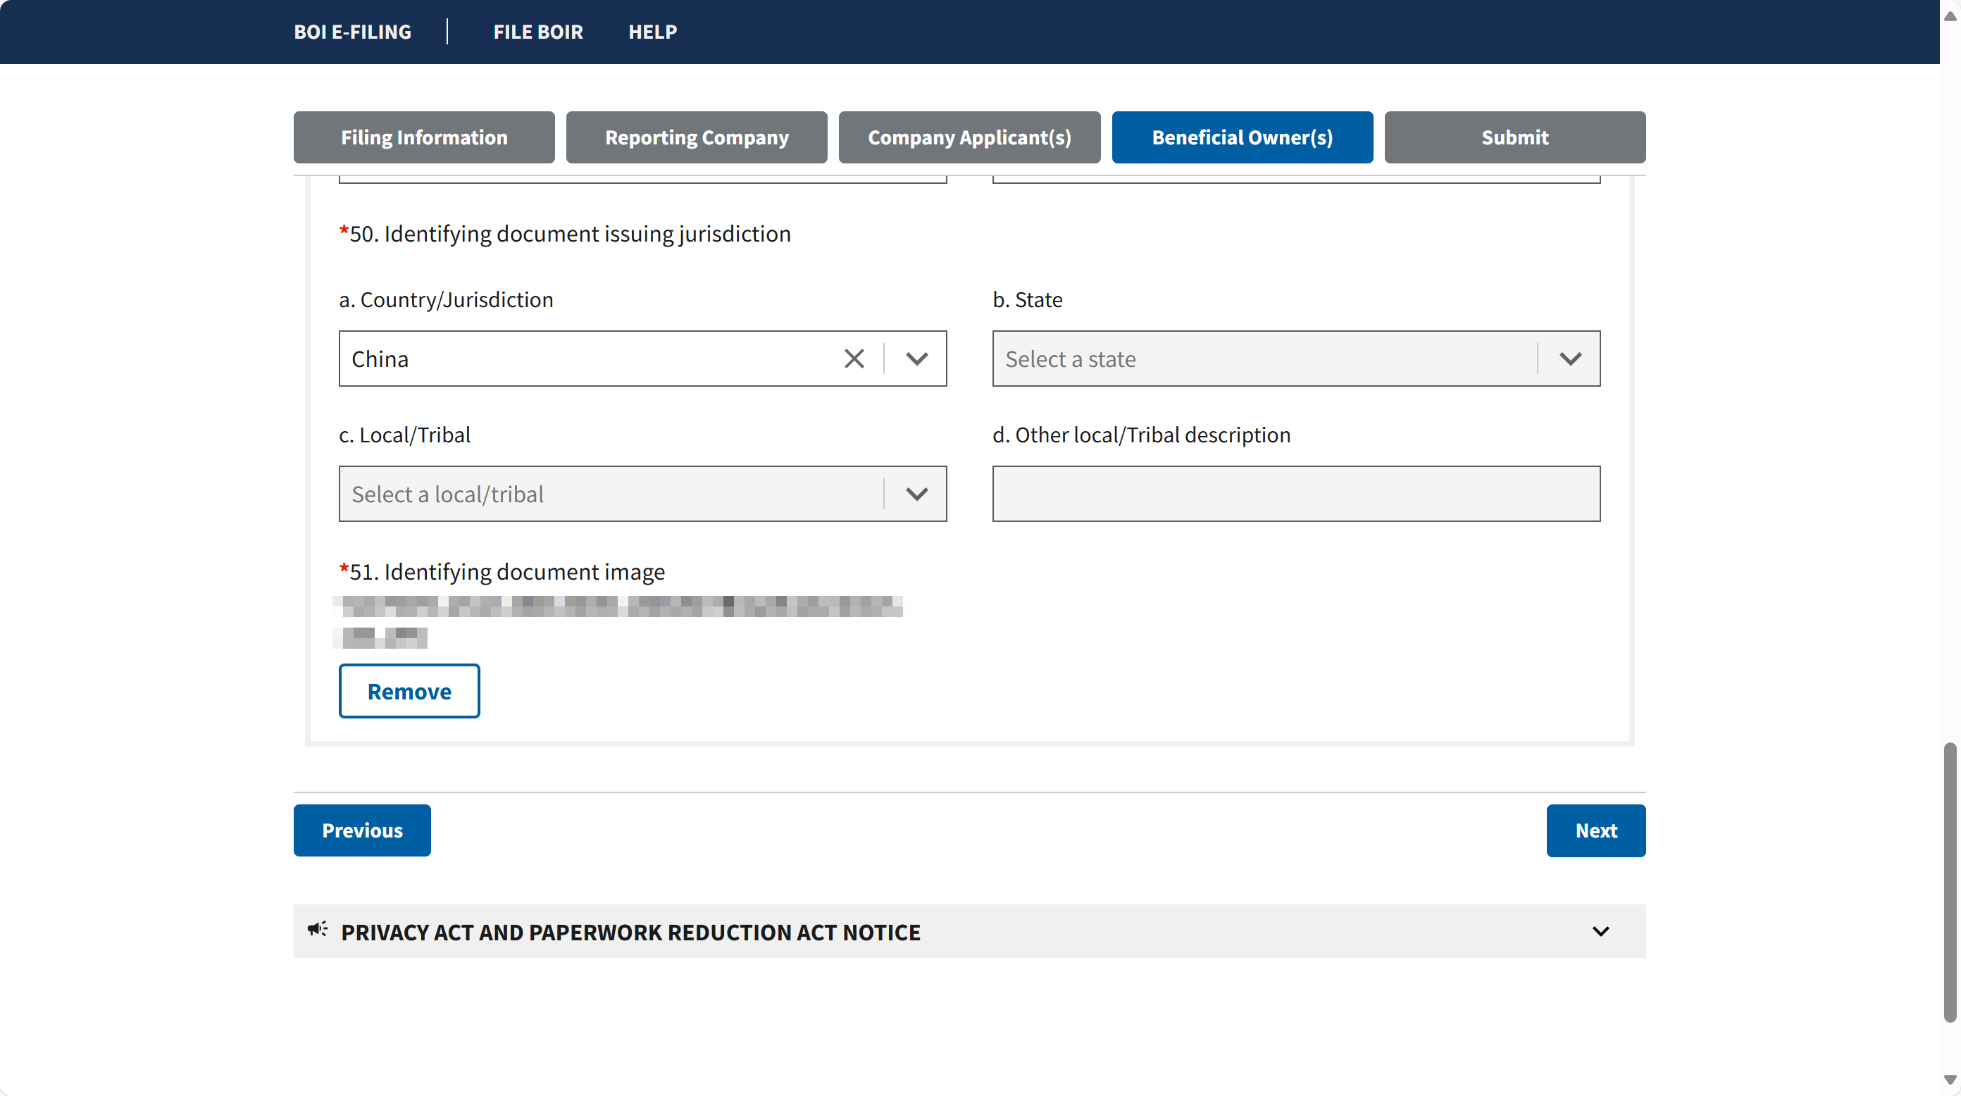Clear the China country selection

(854, 359)
